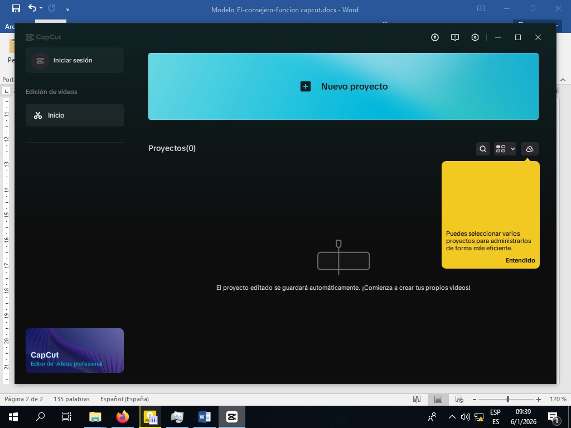Open Task View on the taskbar
The image size is (571, 428).
pos(67,417)
